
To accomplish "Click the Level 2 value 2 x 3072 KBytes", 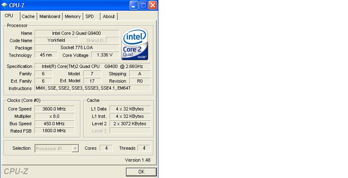I will (x=130, y=124).
